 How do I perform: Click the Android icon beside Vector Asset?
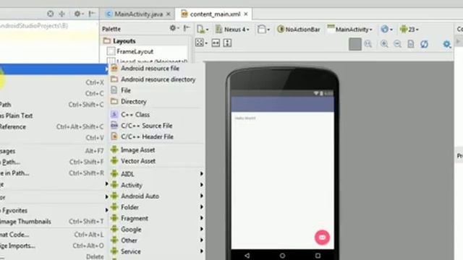coord(114,161)
